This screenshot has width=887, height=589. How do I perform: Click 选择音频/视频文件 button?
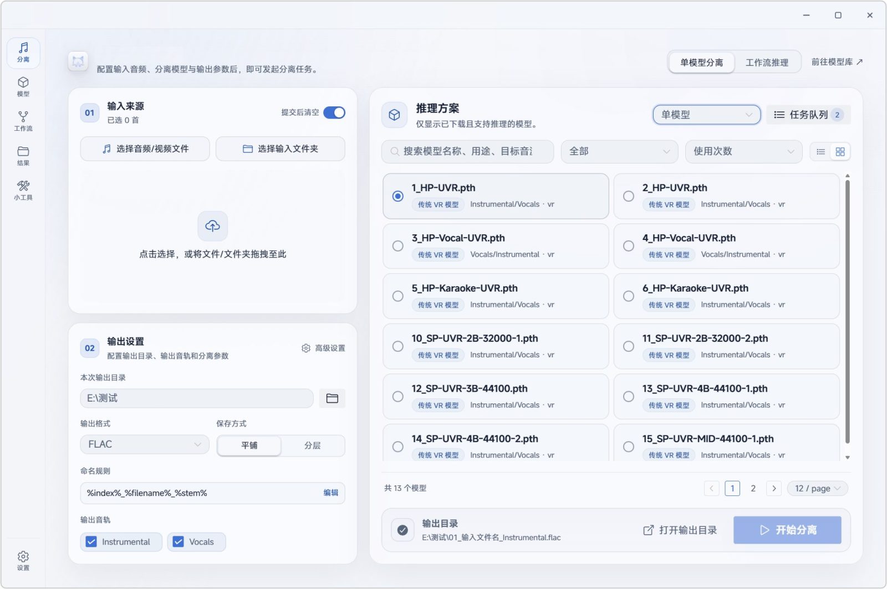145,148
